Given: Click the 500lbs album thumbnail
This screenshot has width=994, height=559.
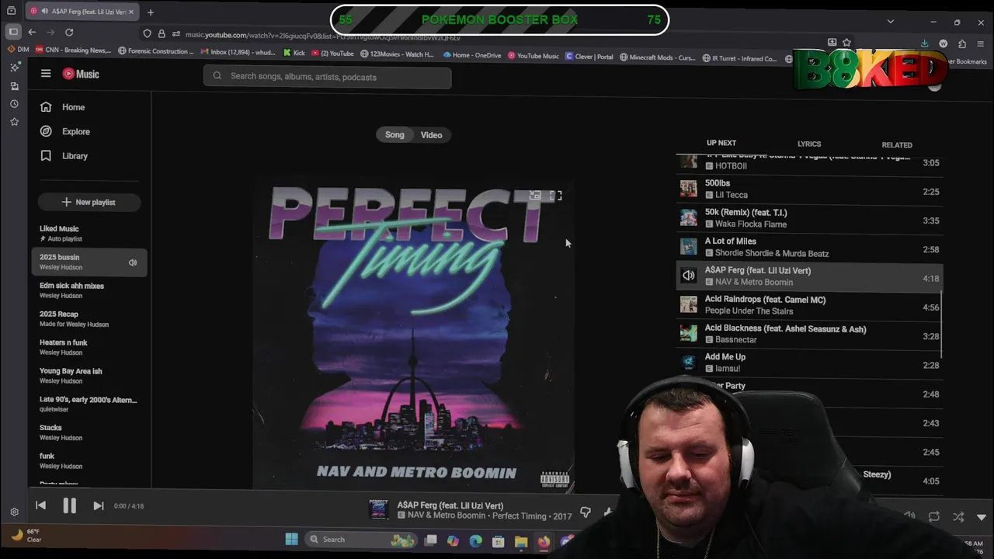Looking at the screenshot, I should pyautogui.click(x=689, y=189).
